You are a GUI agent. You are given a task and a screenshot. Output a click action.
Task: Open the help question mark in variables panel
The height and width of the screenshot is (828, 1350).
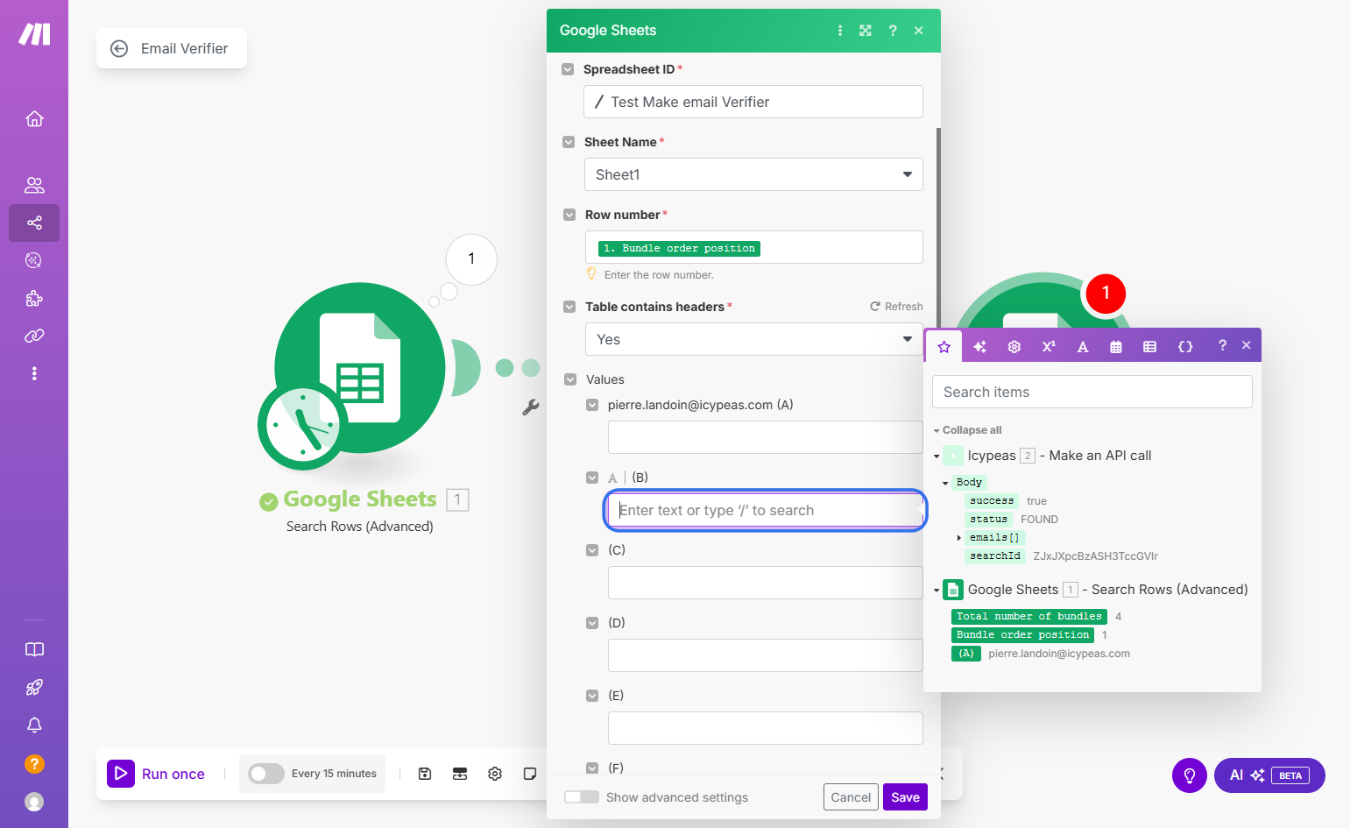1222,345
